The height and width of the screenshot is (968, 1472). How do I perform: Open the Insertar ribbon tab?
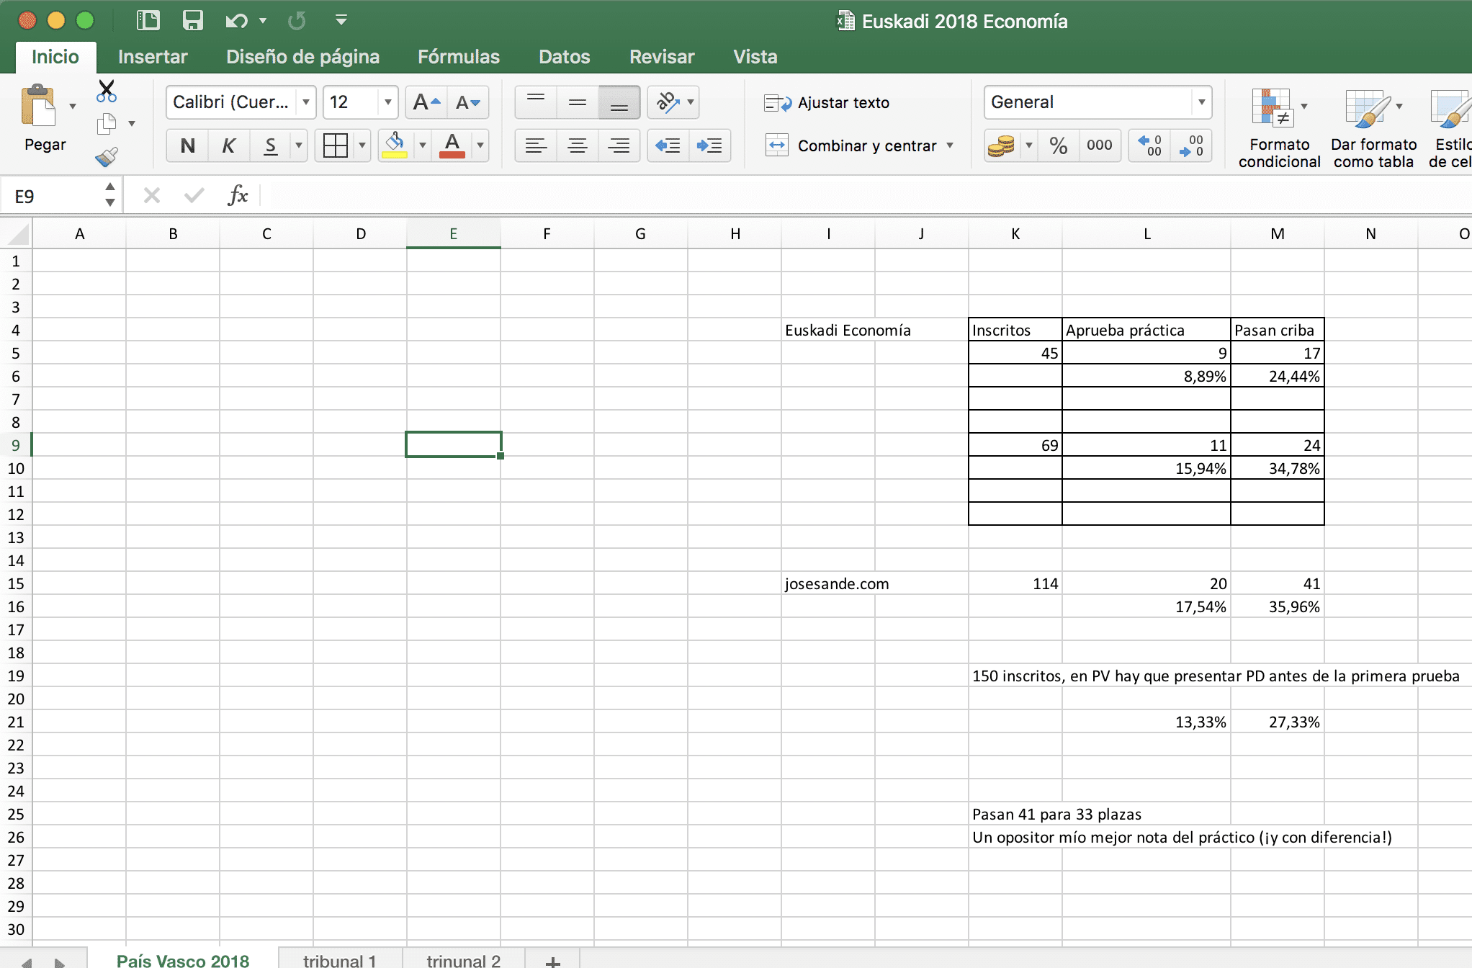point(153,57)
